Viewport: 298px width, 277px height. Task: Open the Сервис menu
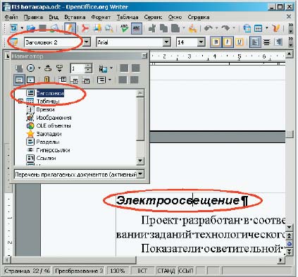pyautogui.click(x=153, y=17)
